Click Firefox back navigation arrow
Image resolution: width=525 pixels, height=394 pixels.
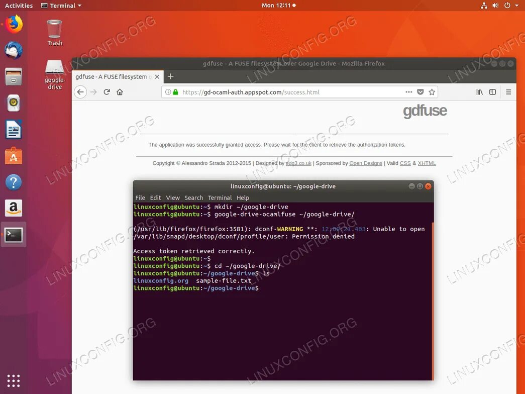tap(80, 92)
